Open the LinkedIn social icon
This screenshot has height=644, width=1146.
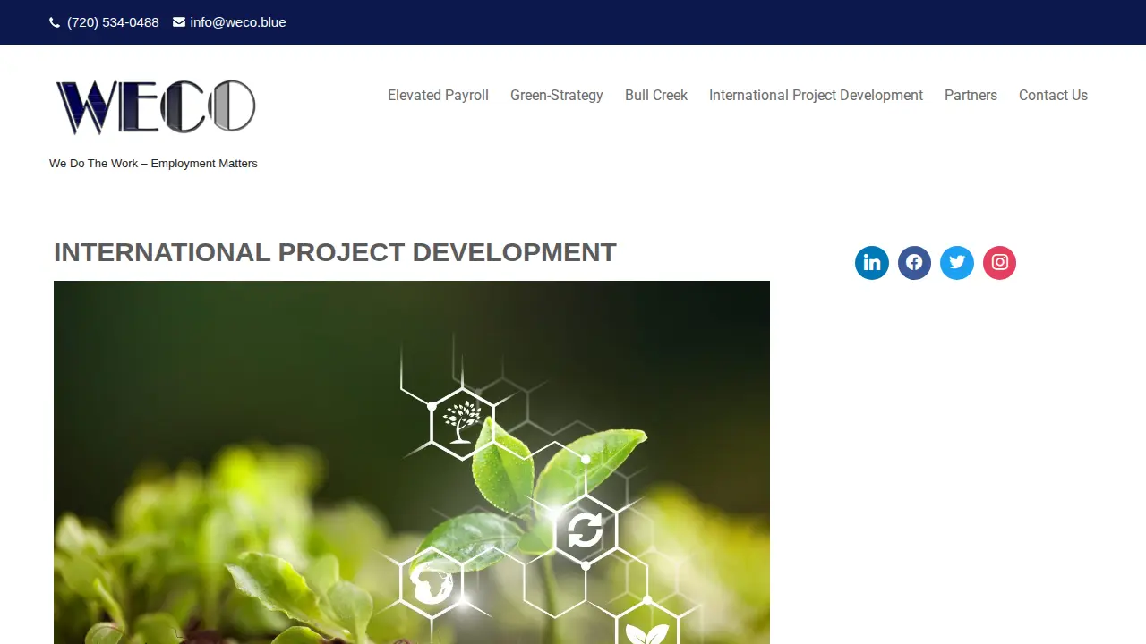coord(872,263)
